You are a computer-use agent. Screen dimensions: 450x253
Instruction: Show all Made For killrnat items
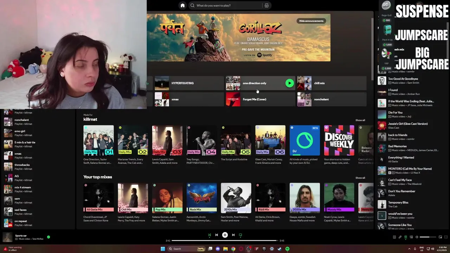pyautogui.click(x=360, y=120)
